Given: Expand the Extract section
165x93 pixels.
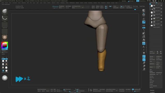Looking at the screenshot, I should pyautogui.click(x=151, y=88).
